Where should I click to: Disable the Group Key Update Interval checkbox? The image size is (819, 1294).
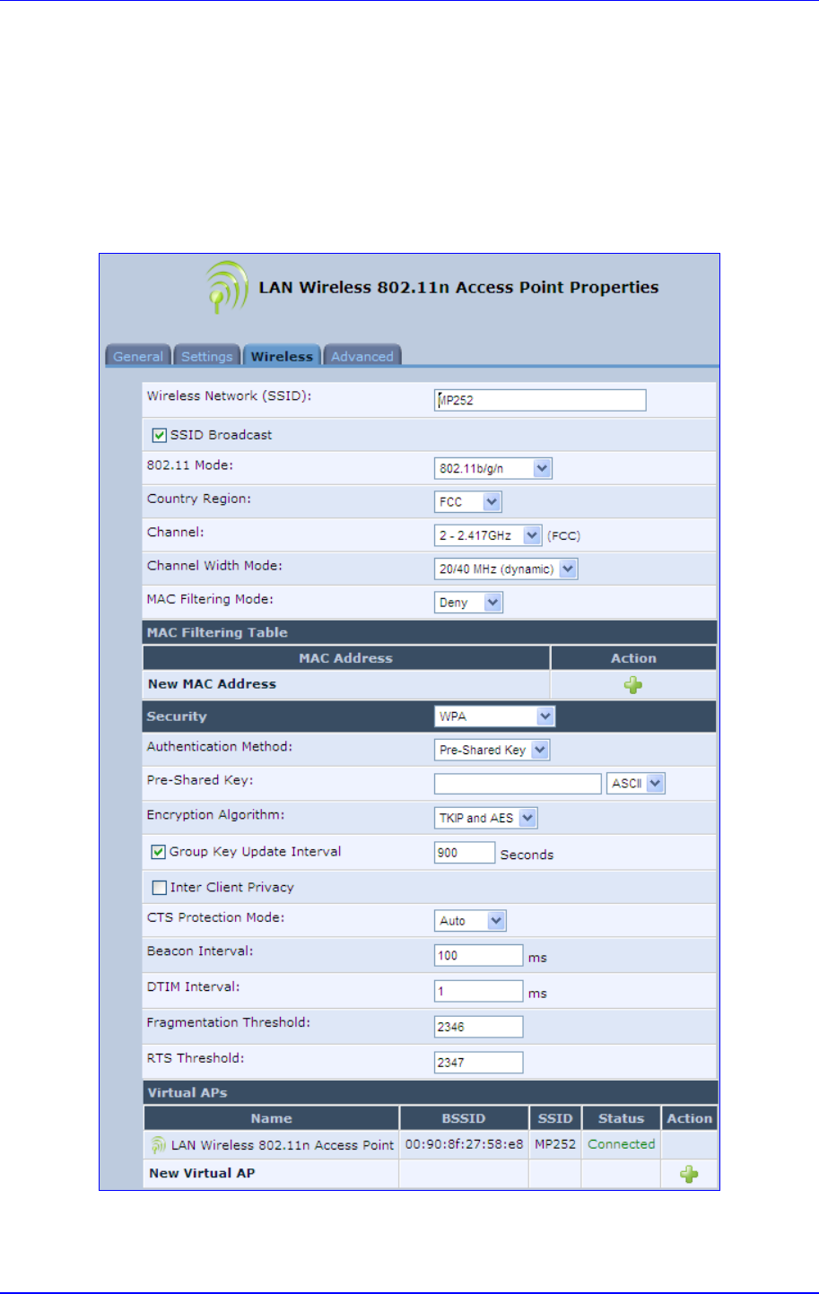[159, 852]
